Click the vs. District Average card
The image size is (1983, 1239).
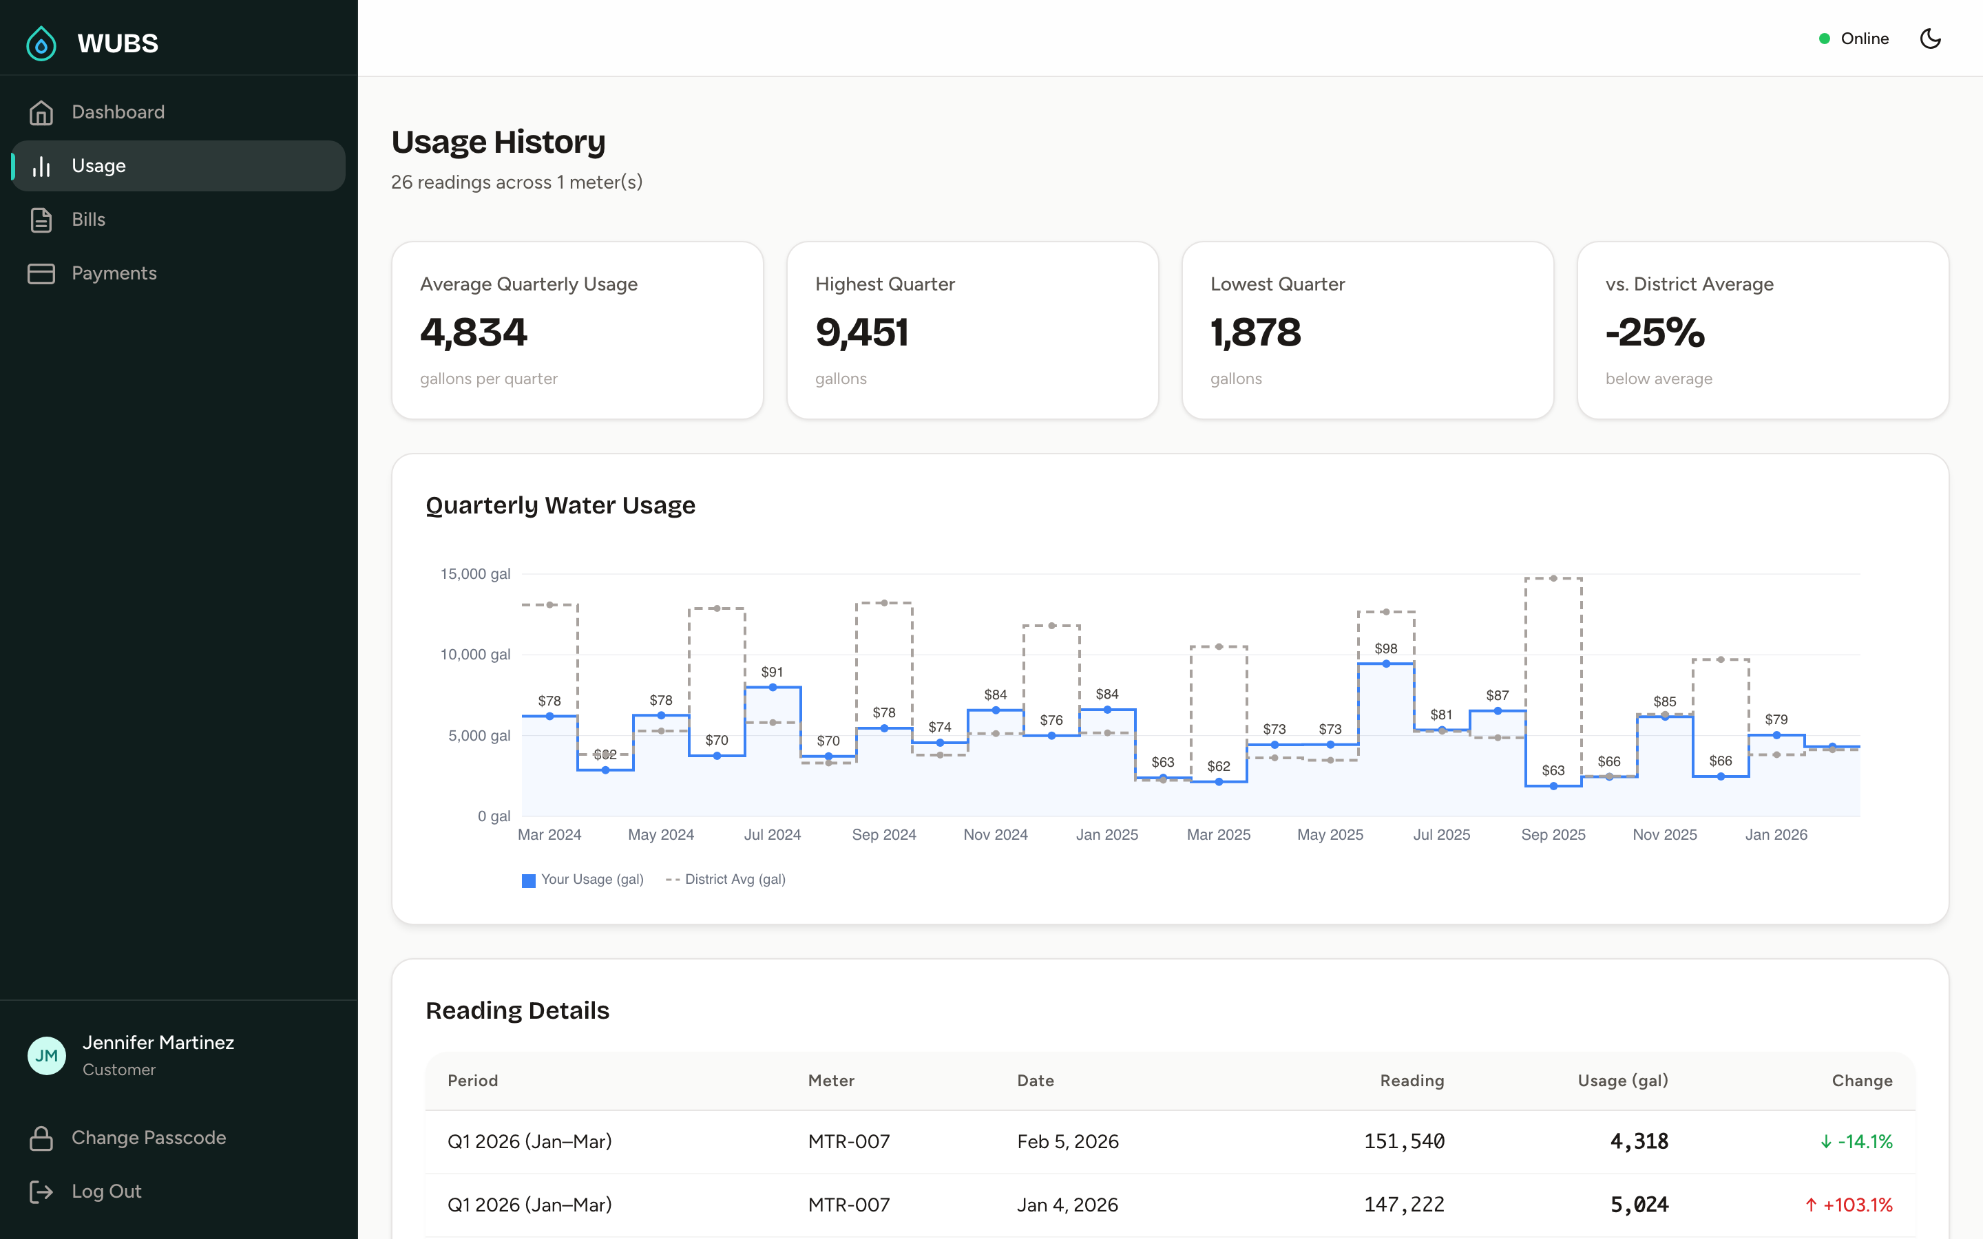point(1762,330)
